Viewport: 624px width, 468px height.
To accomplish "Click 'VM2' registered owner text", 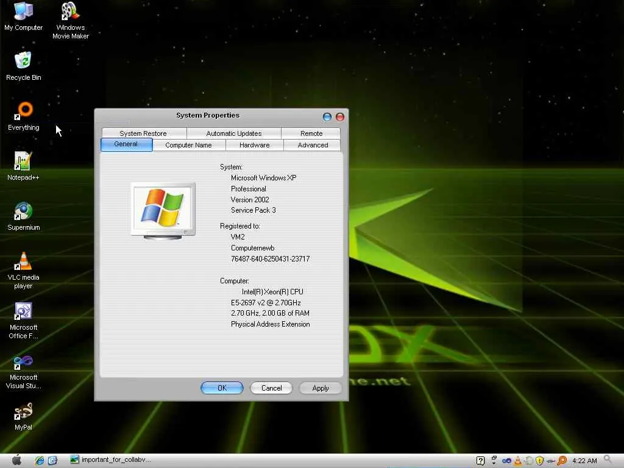I will (238, 237).
